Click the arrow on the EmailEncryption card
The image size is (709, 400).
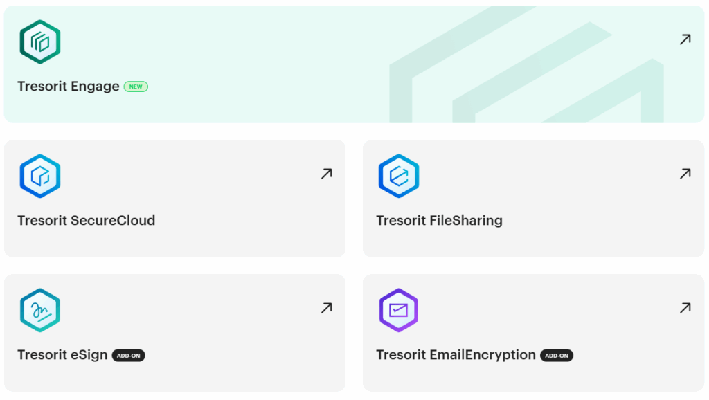point(685,308)
